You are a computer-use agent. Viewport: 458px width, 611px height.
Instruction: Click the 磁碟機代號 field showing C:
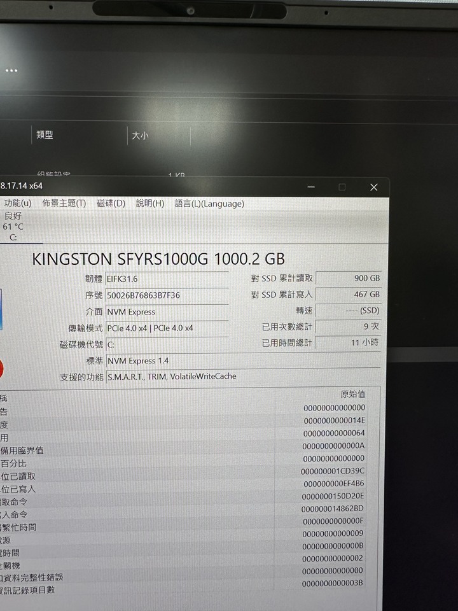click(x=167, y=344)
